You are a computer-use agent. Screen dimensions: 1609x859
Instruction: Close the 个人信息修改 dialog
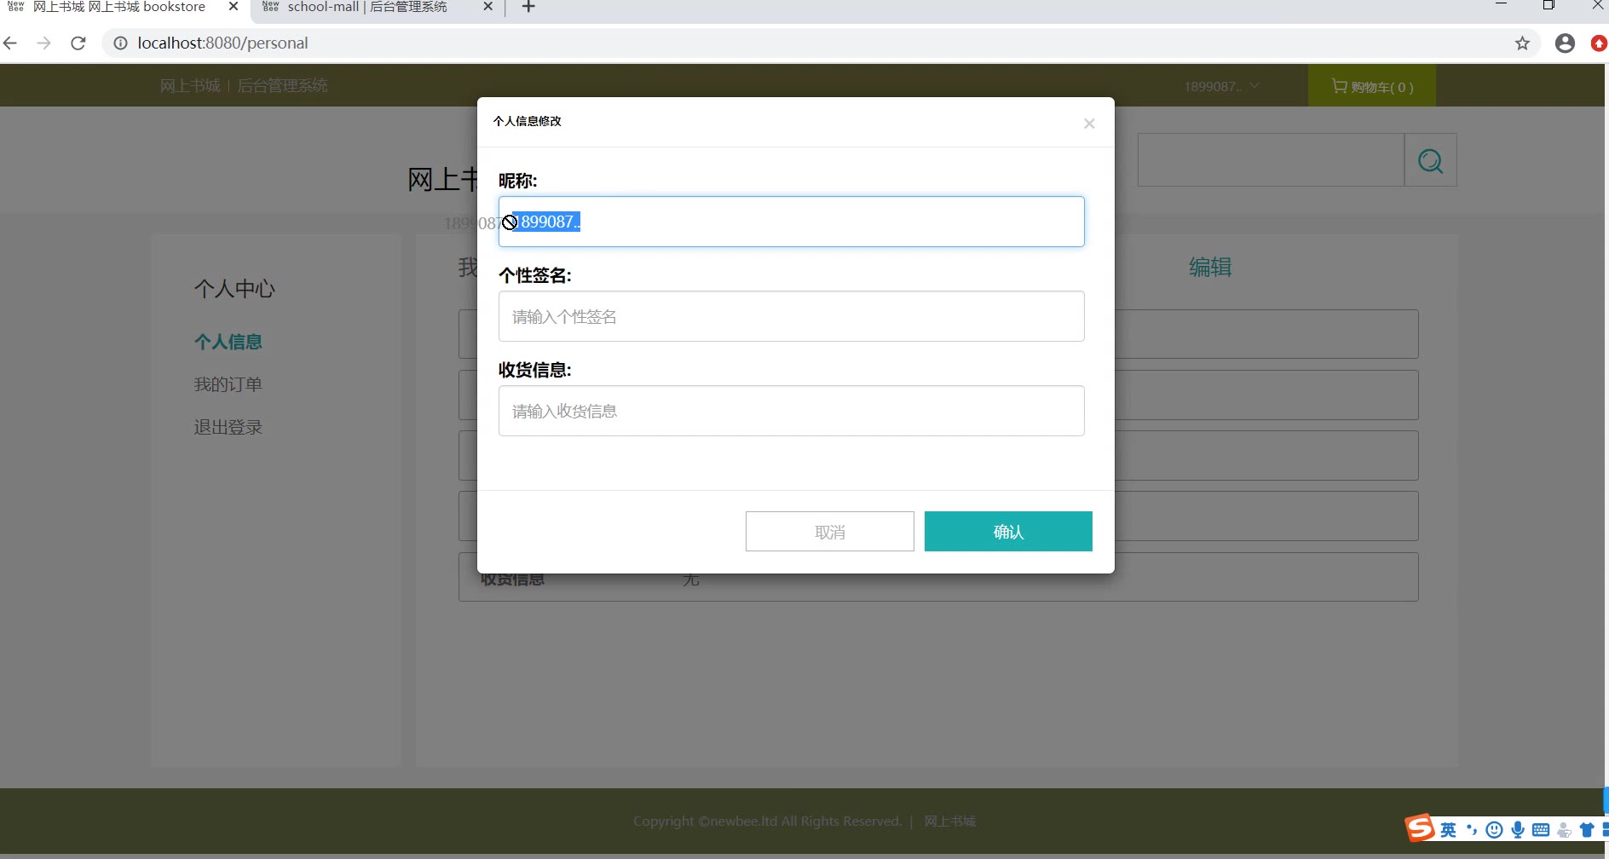(x=1089, y=124)
